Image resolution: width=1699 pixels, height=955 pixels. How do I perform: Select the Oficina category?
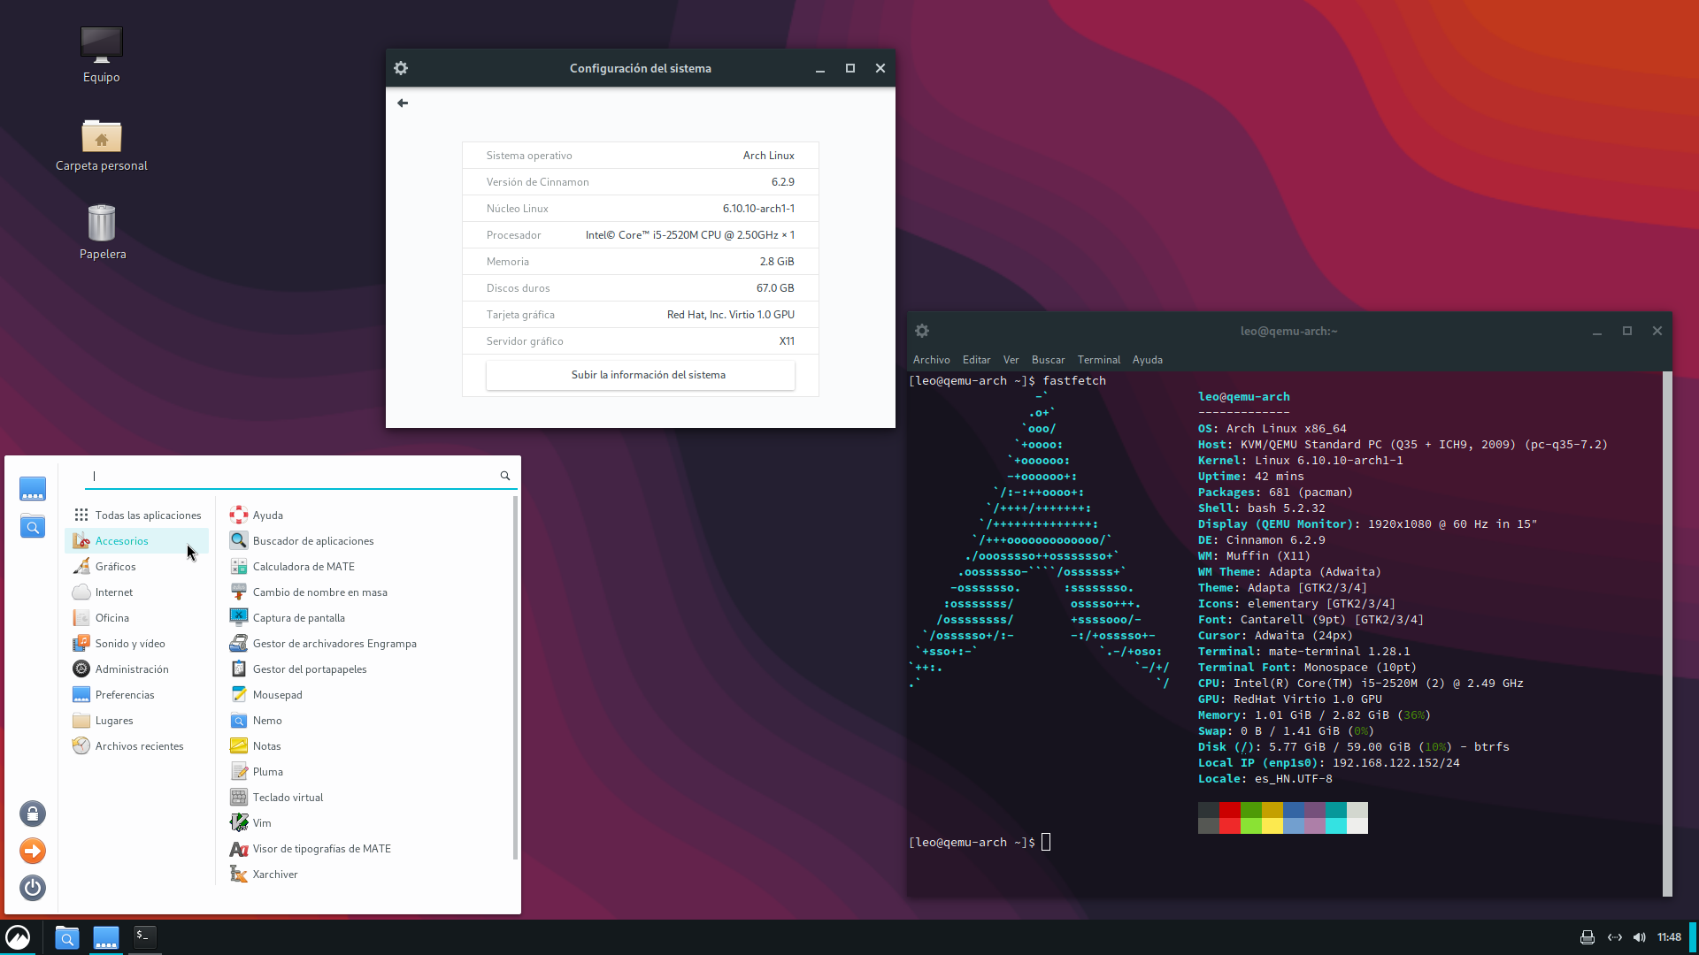[x=137, y=618]
